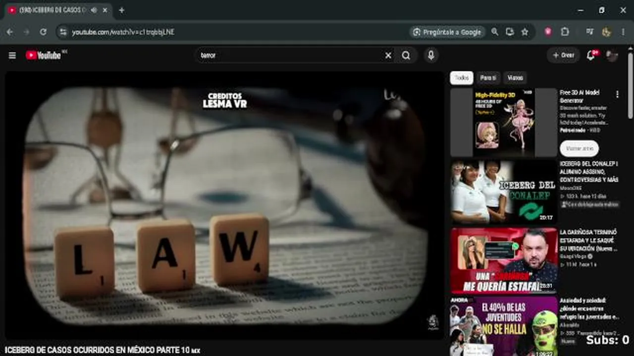Screen dimensions: 634x356
Task: Click the ICEBERG DE CASOS OCURRIDOS video title
Action: [102, 351]
